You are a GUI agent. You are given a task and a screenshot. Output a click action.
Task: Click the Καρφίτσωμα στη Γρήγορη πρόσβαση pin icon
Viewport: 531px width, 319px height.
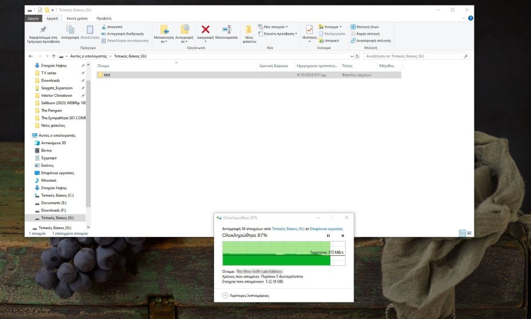(x=43, y=30)
